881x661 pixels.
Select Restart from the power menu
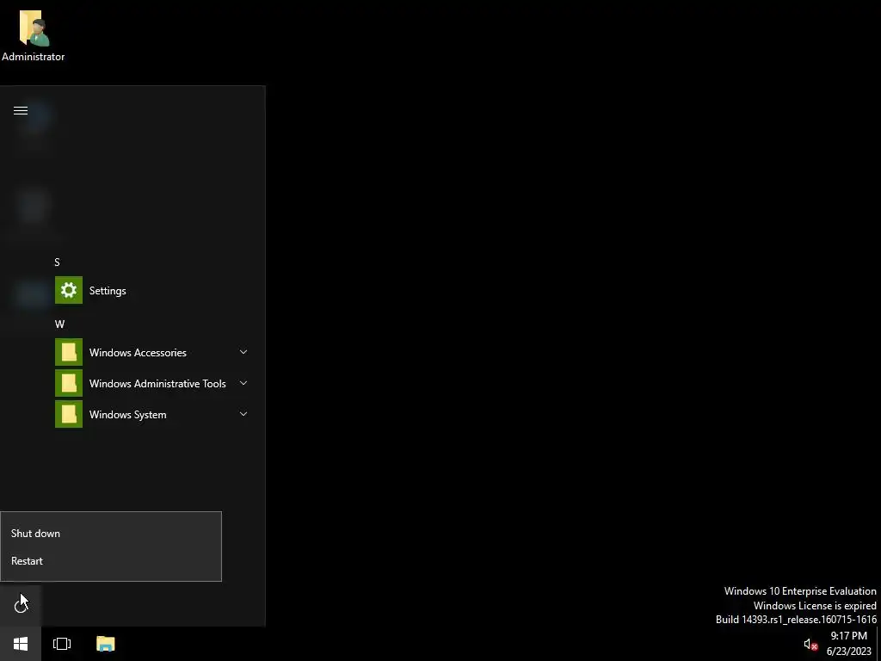tap(111, 560)
